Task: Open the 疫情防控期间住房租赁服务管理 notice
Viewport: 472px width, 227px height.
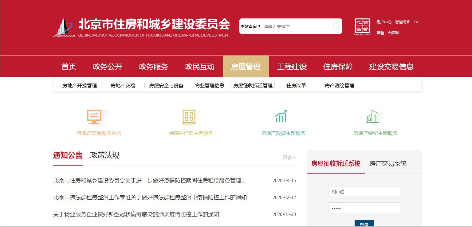Action: [x=150, y=181]
